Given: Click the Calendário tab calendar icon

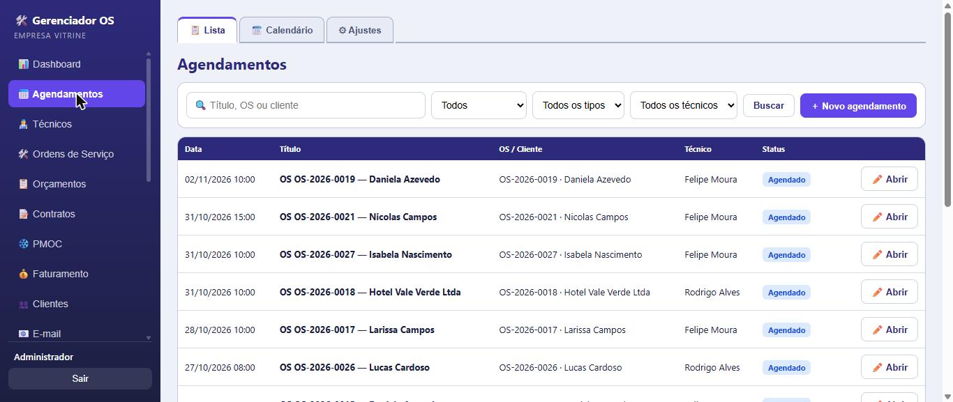Looking at the screenshot, I should 257,31.
